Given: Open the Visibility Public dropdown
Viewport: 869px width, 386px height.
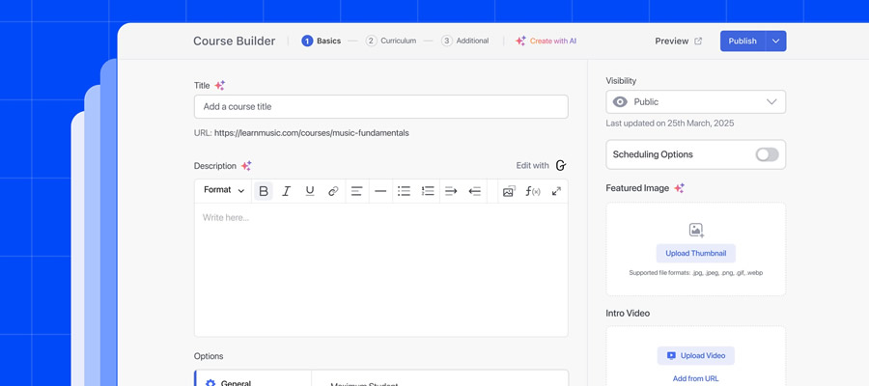Looking at the screenshot, I should click(x=695, y=102).
